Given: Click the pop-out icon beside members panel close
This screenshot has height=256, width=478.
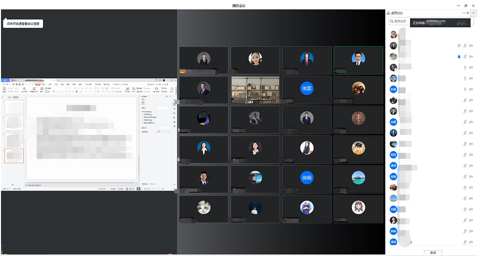Looking at the screenshot, I should tap(473, 12).
